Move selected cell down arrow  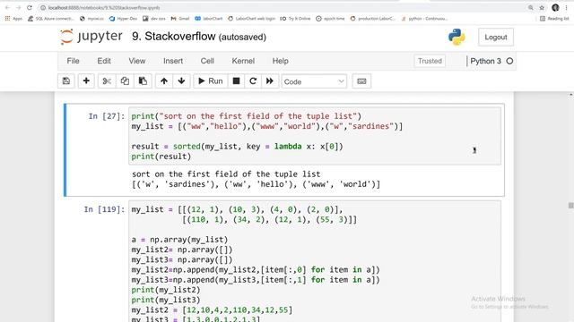[181, 81]
